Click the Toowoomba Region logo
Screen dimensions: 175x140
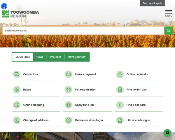[20, 14]
